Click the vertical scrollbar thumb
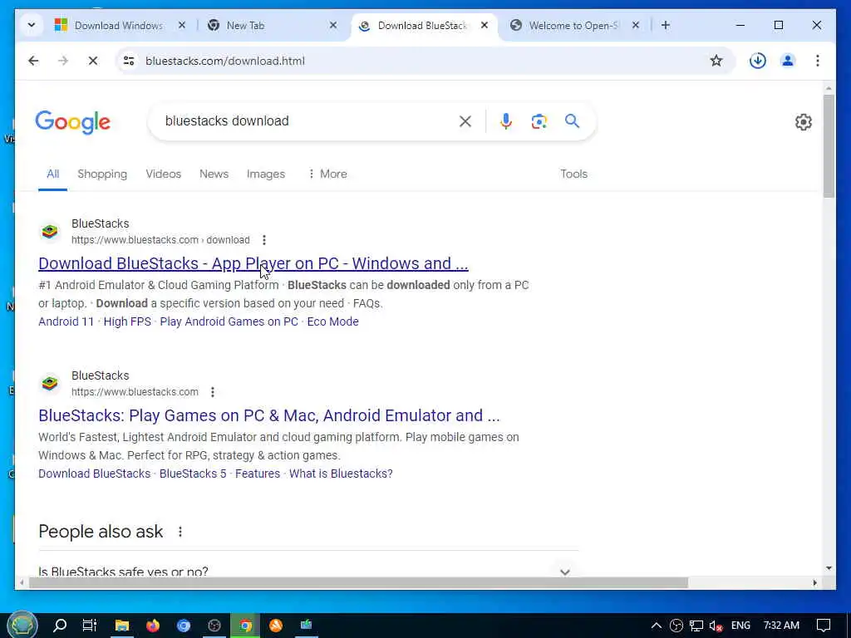The height and width of the screenshot is (638, 851). [829, 146]
